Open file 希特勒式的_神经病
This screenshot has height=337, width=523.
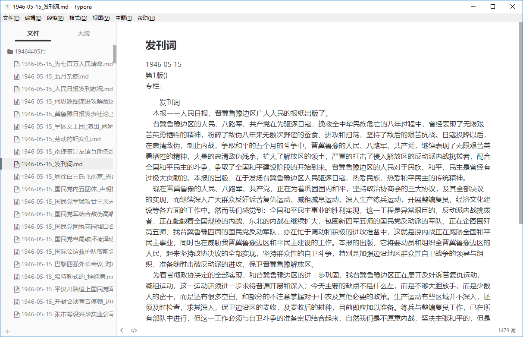point(63,277)
